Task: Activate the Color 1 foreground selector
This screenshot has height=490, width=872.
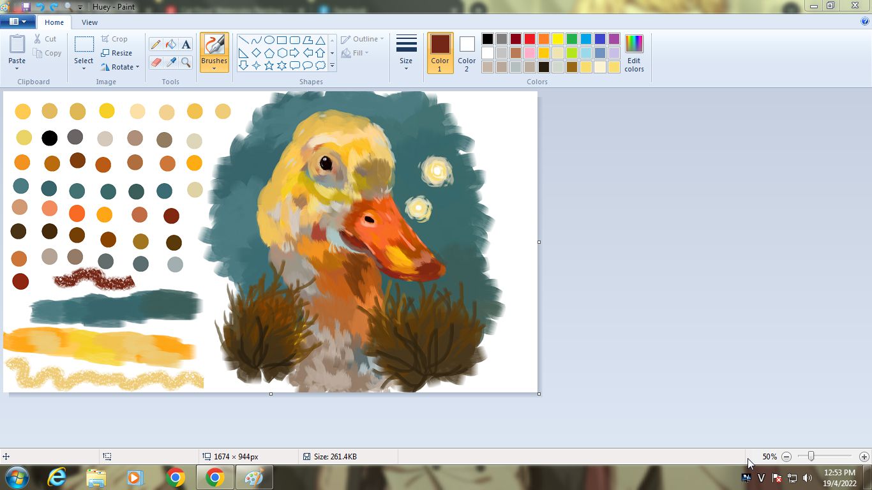Action: [440, 53]
